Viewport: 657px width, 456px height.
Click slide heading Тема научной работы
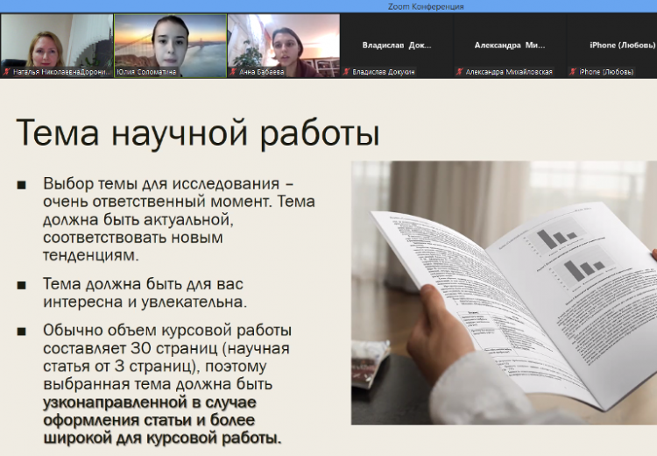(x=198, y=132)
